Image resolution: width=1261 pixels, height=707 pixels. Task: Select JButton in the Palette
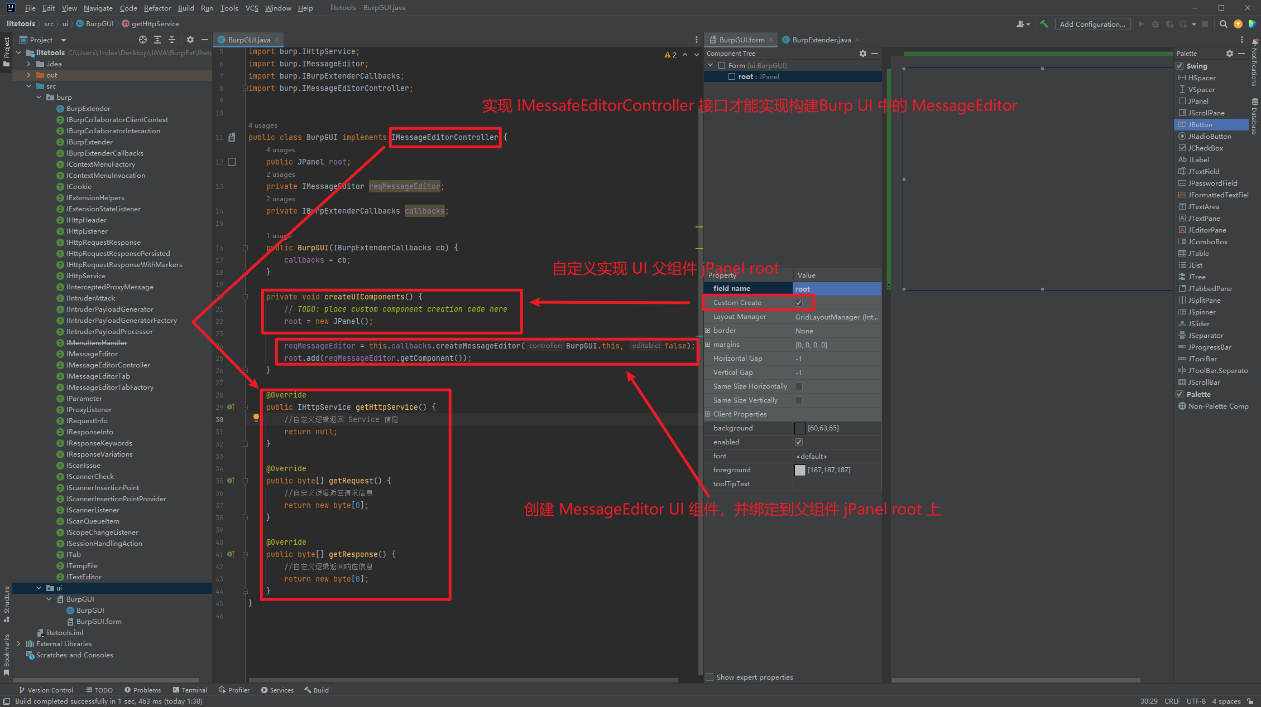(1211, 124)
